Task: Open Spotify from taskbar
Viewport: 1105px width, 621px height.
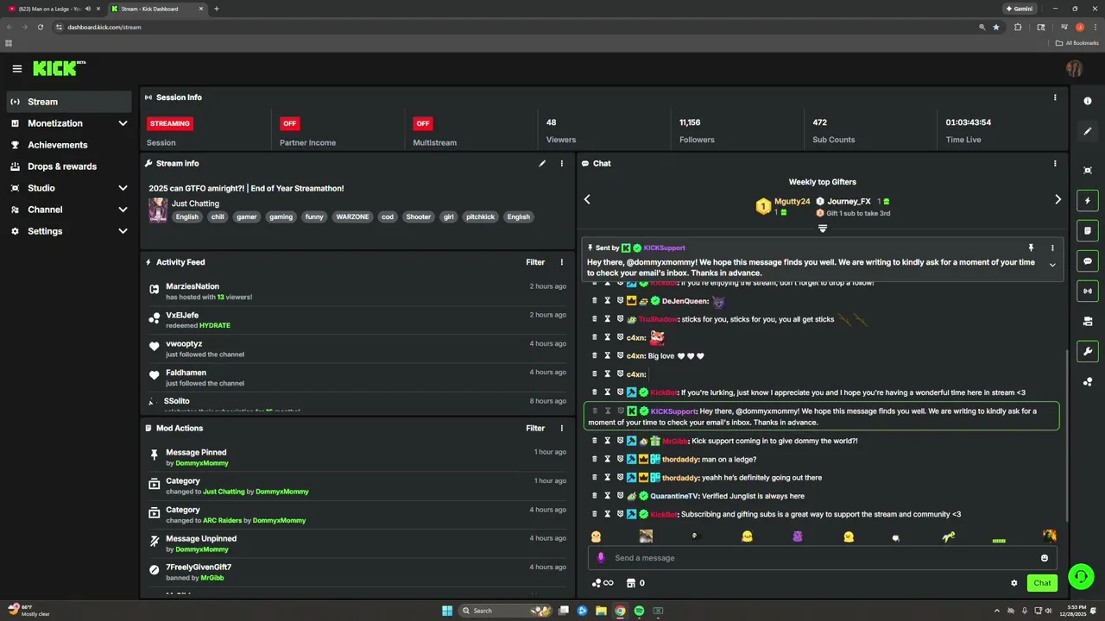Action: click(639, 611)
